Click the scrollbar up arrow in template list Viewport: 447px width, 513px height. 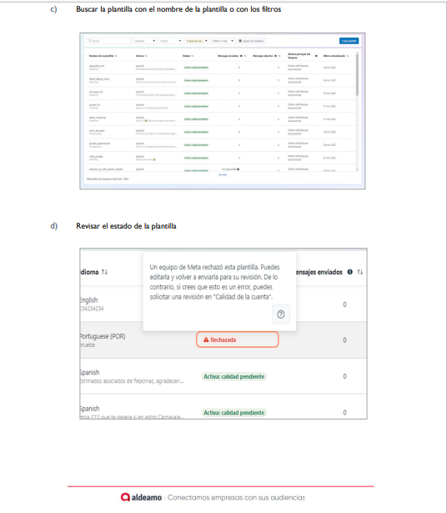[357, 53]
